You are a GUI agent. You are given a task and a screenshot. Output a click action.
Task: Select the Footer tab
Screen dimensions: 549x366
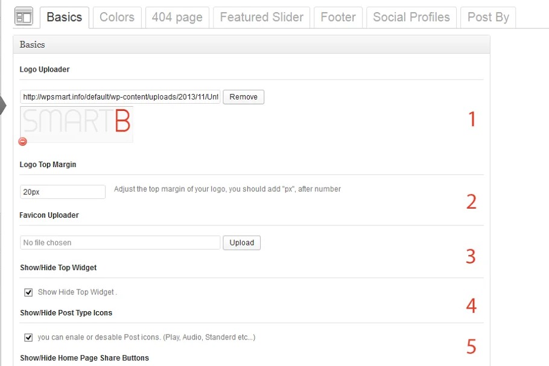pyautogui.click(x=338, y=17)
